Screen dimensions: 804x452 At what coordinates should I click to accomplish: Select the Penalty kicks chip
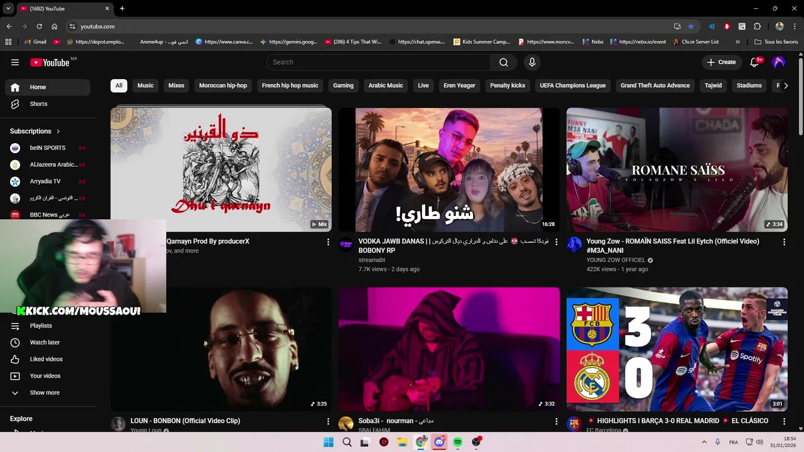[x=508, y=85]
